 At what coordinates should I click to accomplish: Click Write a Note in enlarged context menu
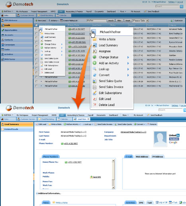tap(107, 39)
